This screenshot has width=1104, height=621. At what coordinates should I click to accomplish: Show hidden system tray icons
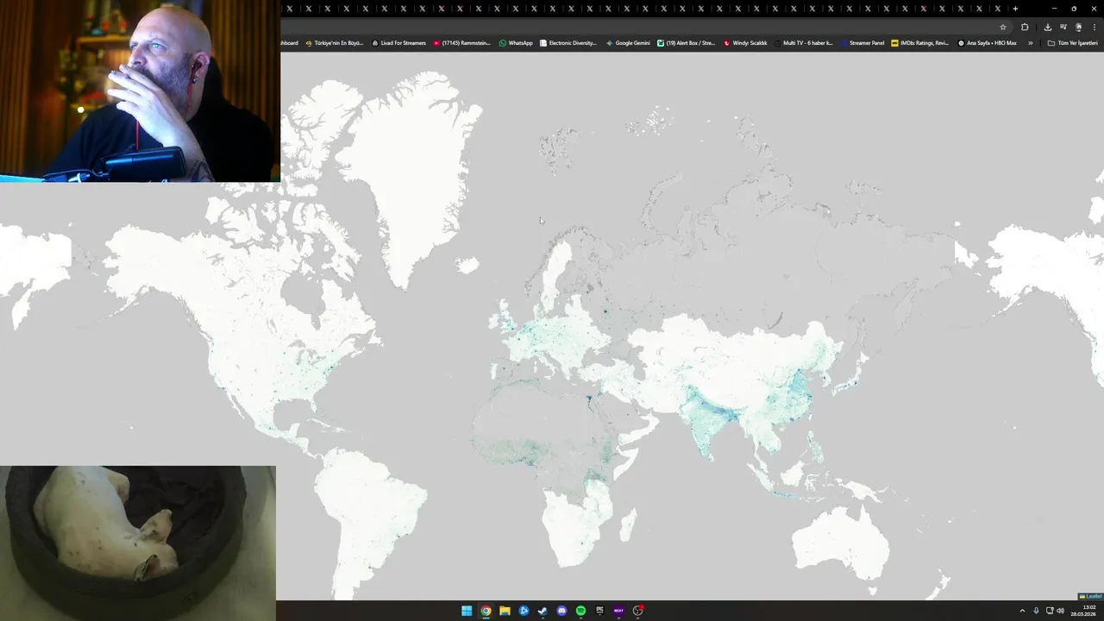(1022, 611)
